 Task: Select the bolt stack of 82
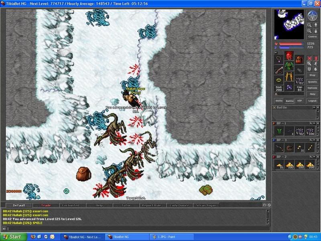(x=299, y=131)
